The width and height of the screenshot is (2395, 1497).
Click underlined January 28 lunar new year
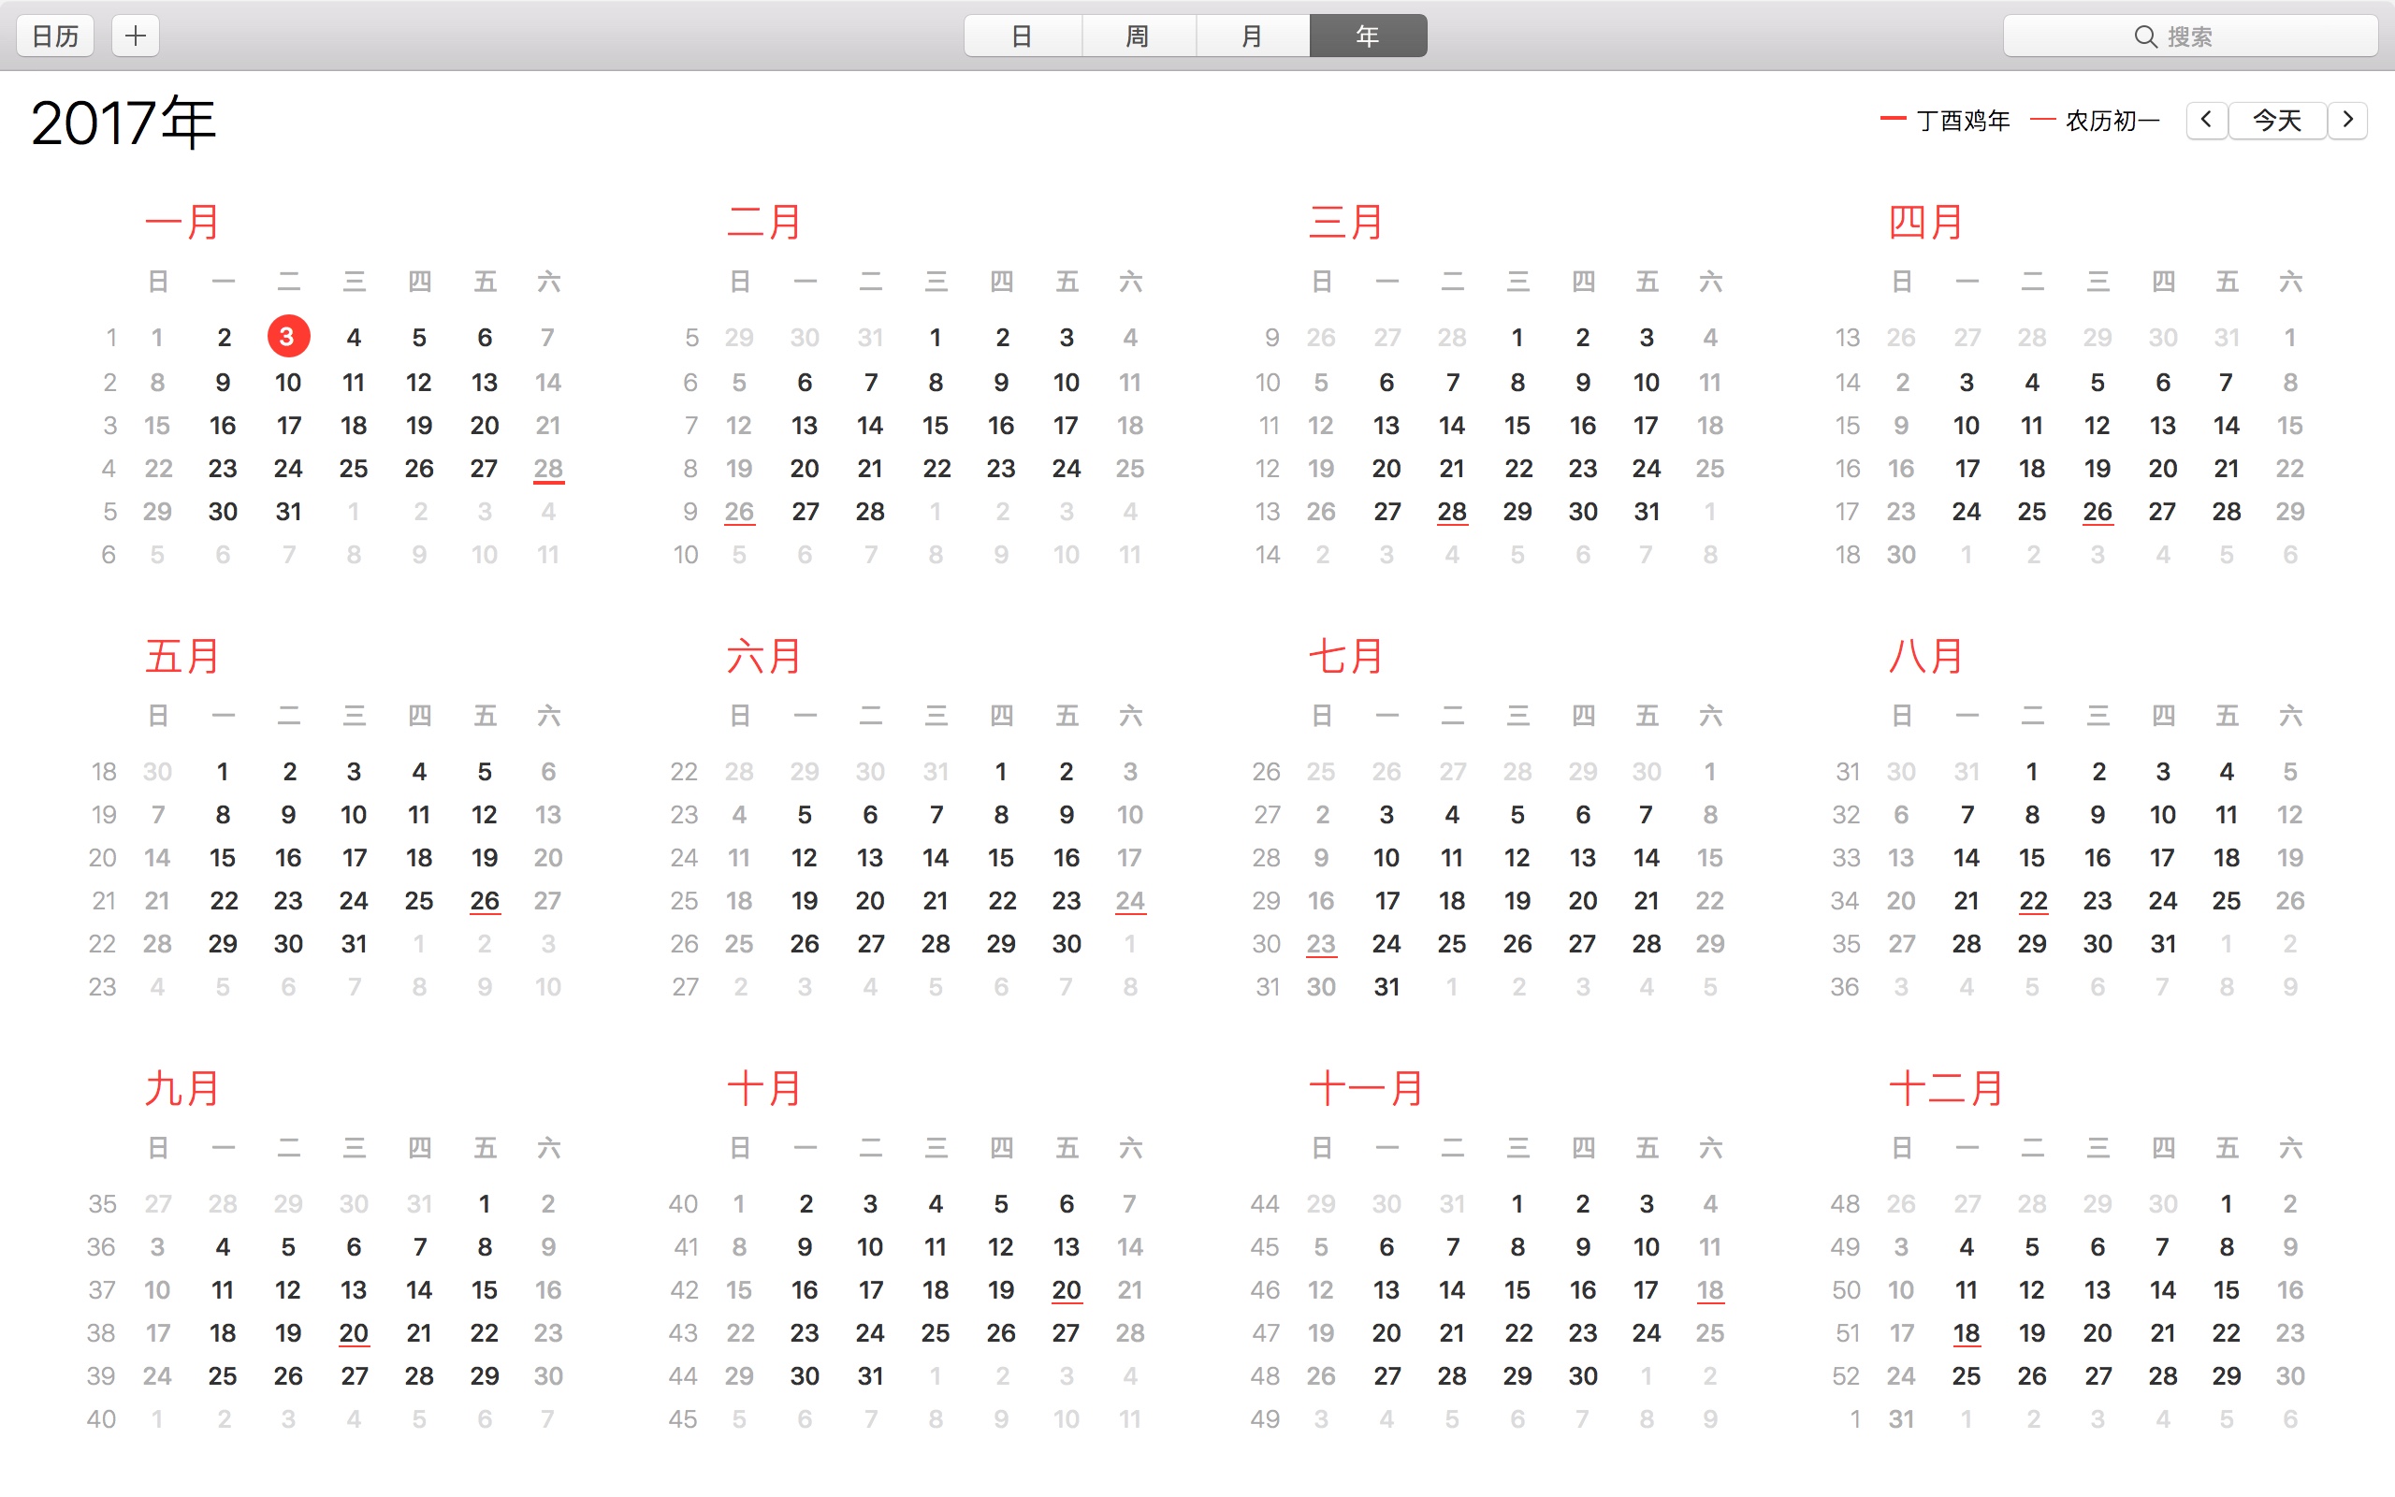pos(548,469)
